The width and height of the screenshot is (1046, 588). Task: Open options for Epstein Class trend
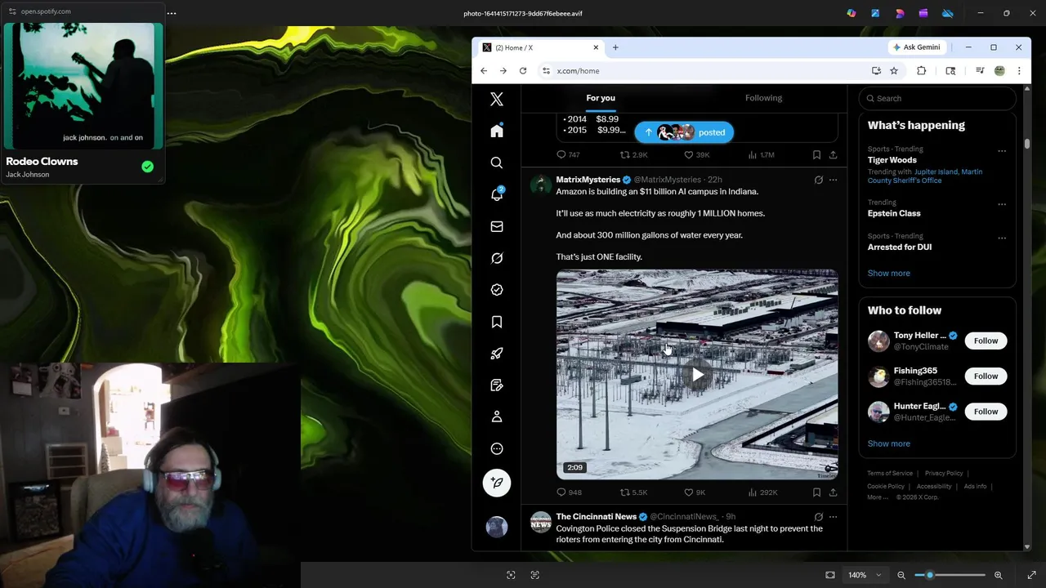click(x=1002, y=203)
